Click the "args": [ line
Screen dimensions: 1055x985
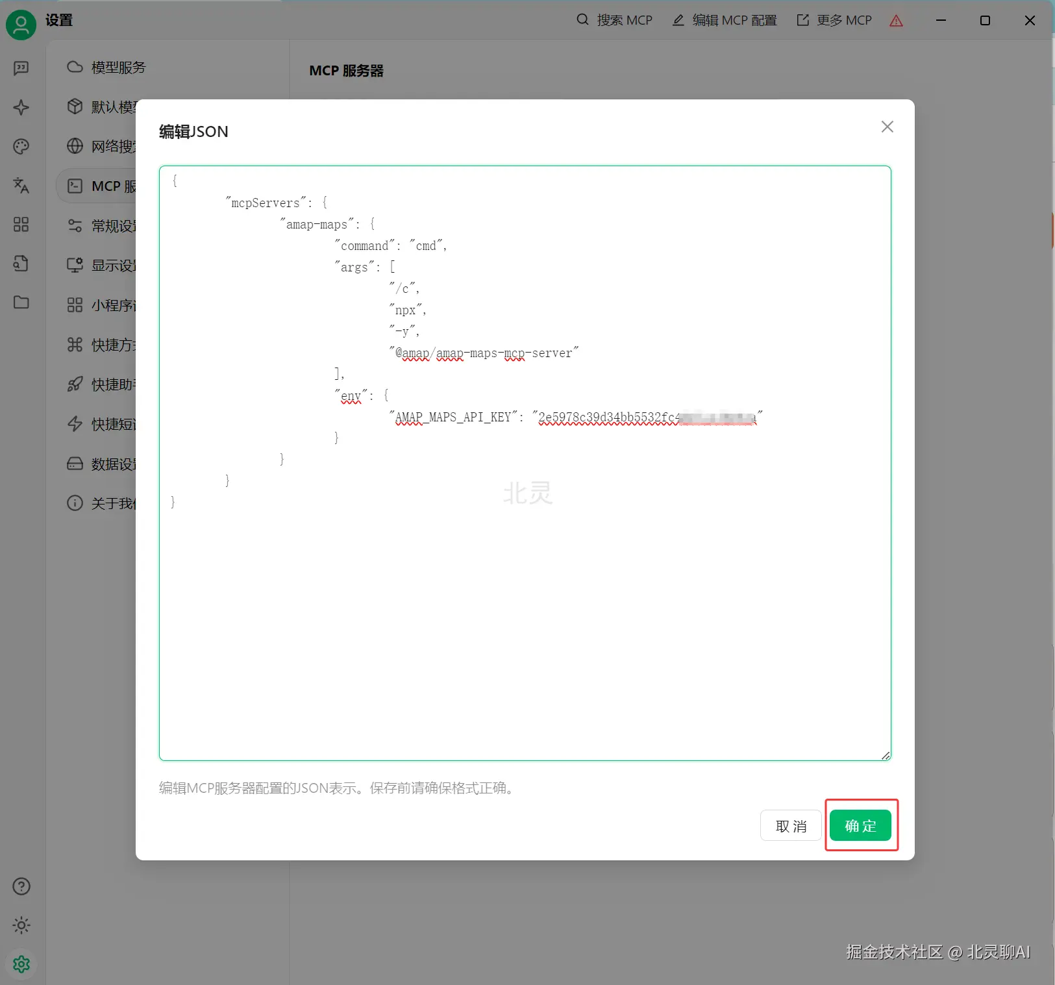click(364, 267)
